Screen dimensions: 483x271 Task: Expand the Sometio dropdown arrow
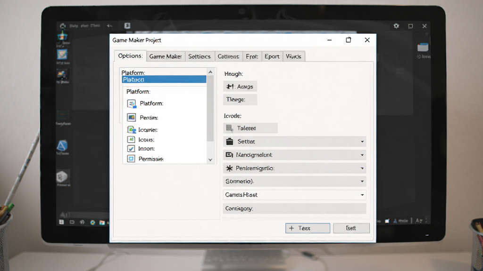pos(362,182)
